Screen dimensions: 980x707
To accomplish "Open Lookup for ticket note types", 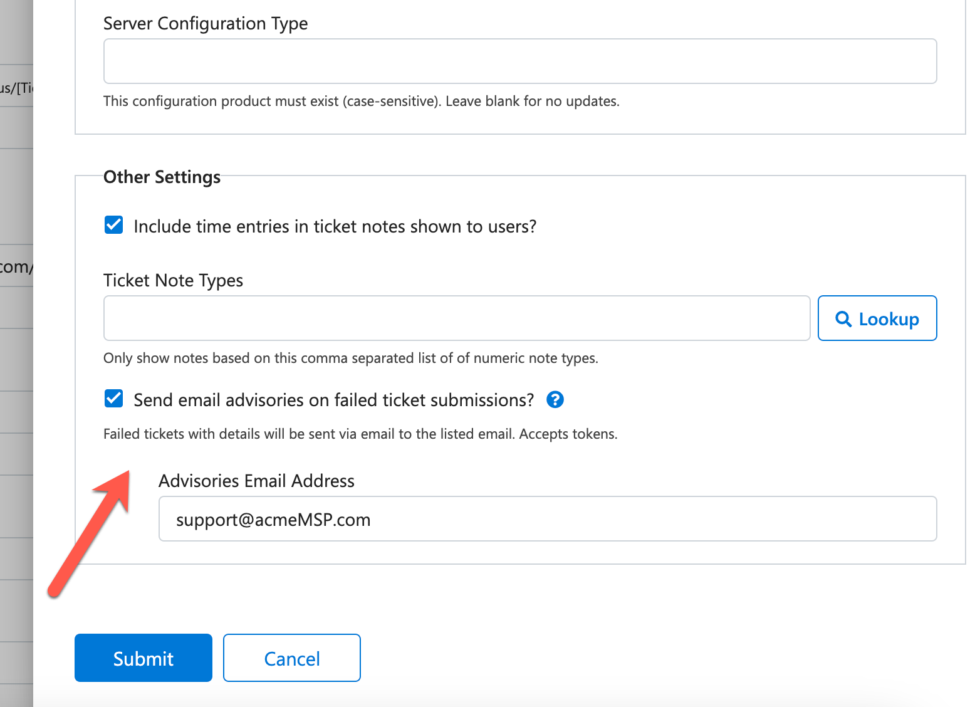I will point(877,318).
